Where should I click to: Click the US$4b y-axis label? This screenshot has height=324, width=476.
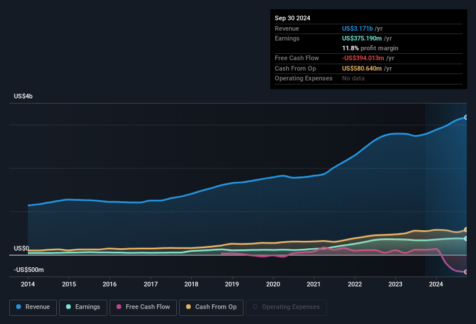pyautogui.click(x=23, y=96)
